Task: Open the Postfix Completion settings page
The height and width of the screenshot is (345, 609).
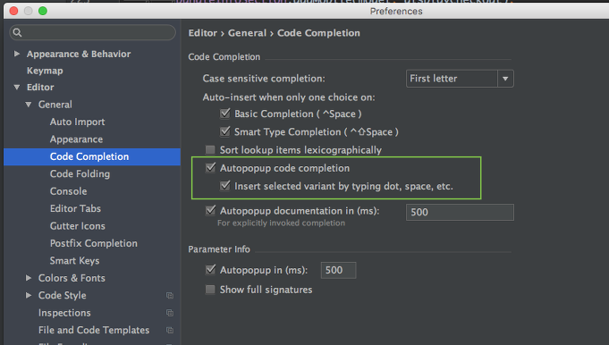Action: point(94,243)
